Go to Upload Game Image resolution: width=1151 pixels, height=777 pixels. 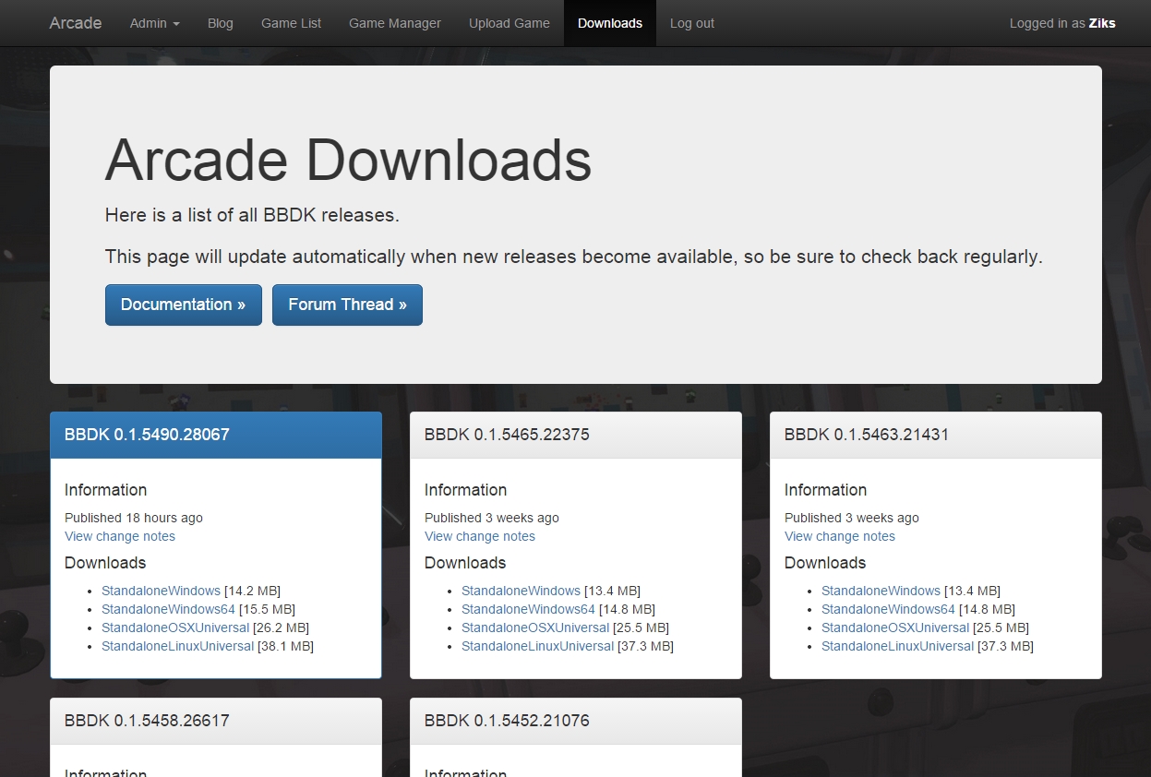pyautogui.click(x=510, y=23)
